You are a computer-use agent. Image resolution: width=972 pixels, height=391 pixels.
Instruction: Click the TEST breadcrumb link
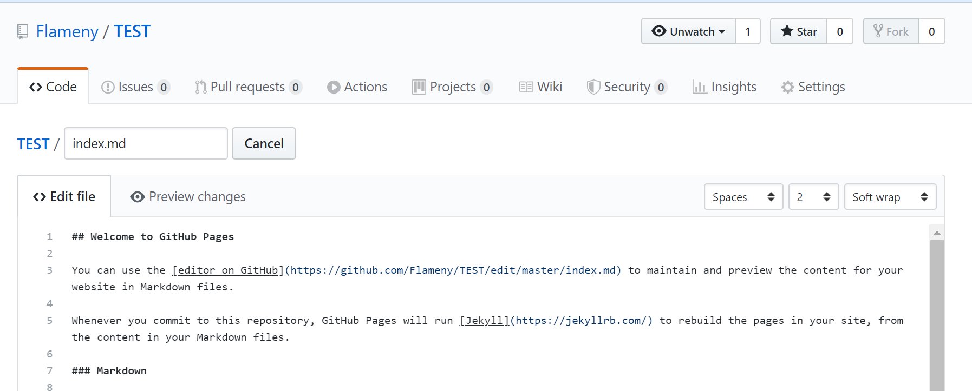point(33,144)
